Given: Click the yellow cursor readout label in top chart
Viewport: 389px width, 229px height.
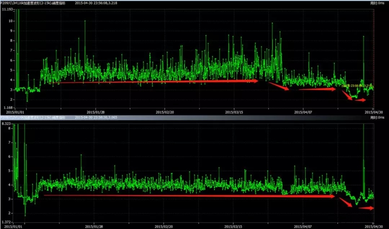Looking at the screenshot, I should 357,86.
